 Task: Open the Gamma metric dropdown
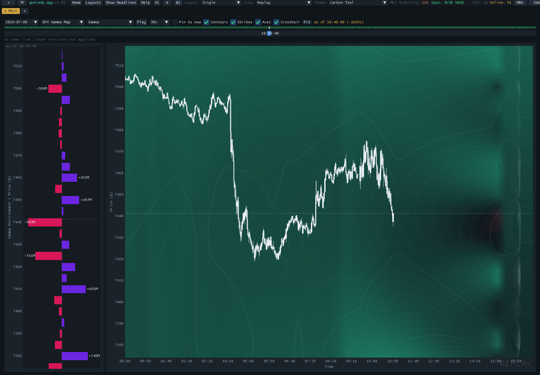(x=110, y=22)
